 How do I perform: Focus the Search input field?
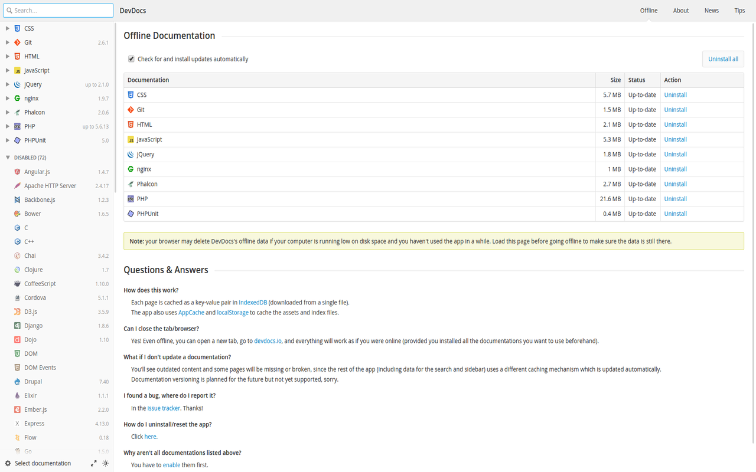58,11
